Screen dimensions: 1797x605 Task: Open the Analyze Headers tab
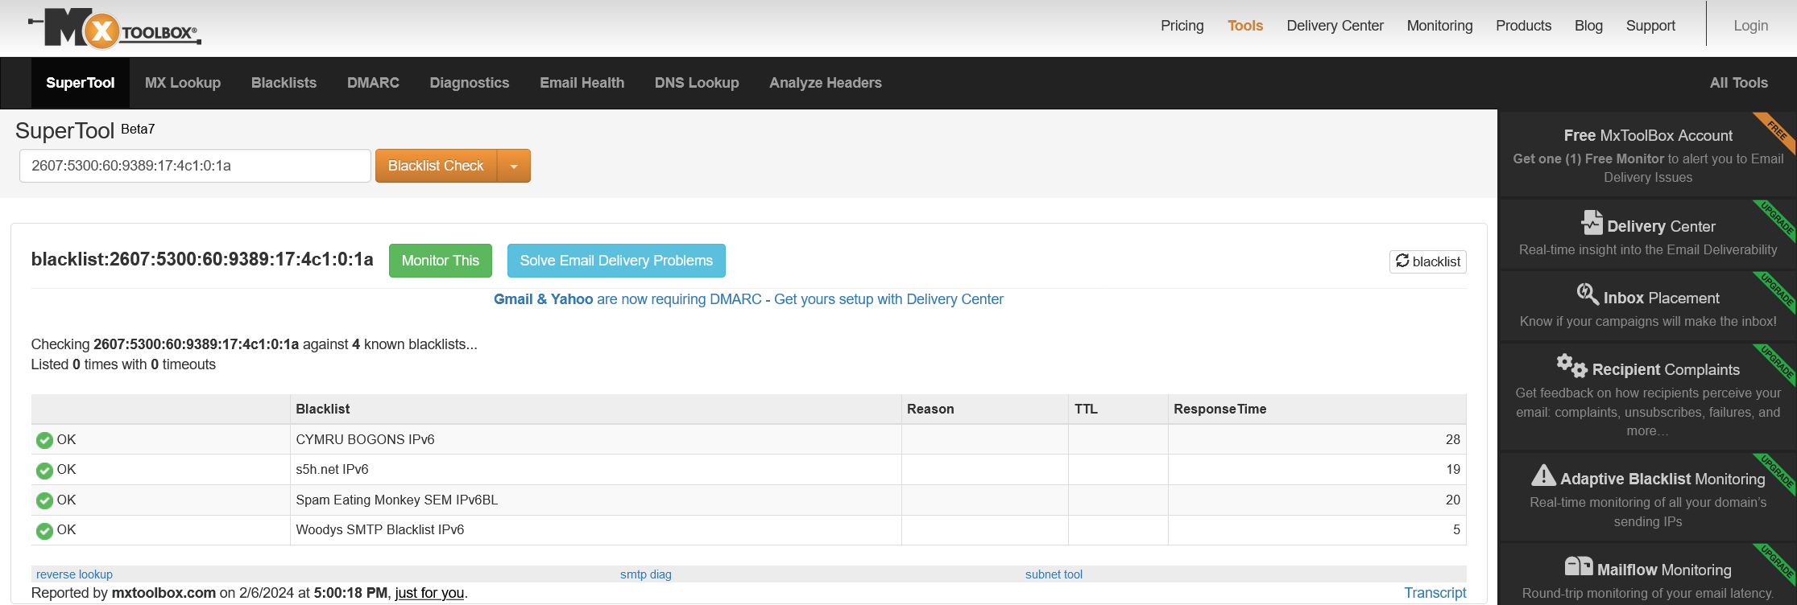click(826, 83)
